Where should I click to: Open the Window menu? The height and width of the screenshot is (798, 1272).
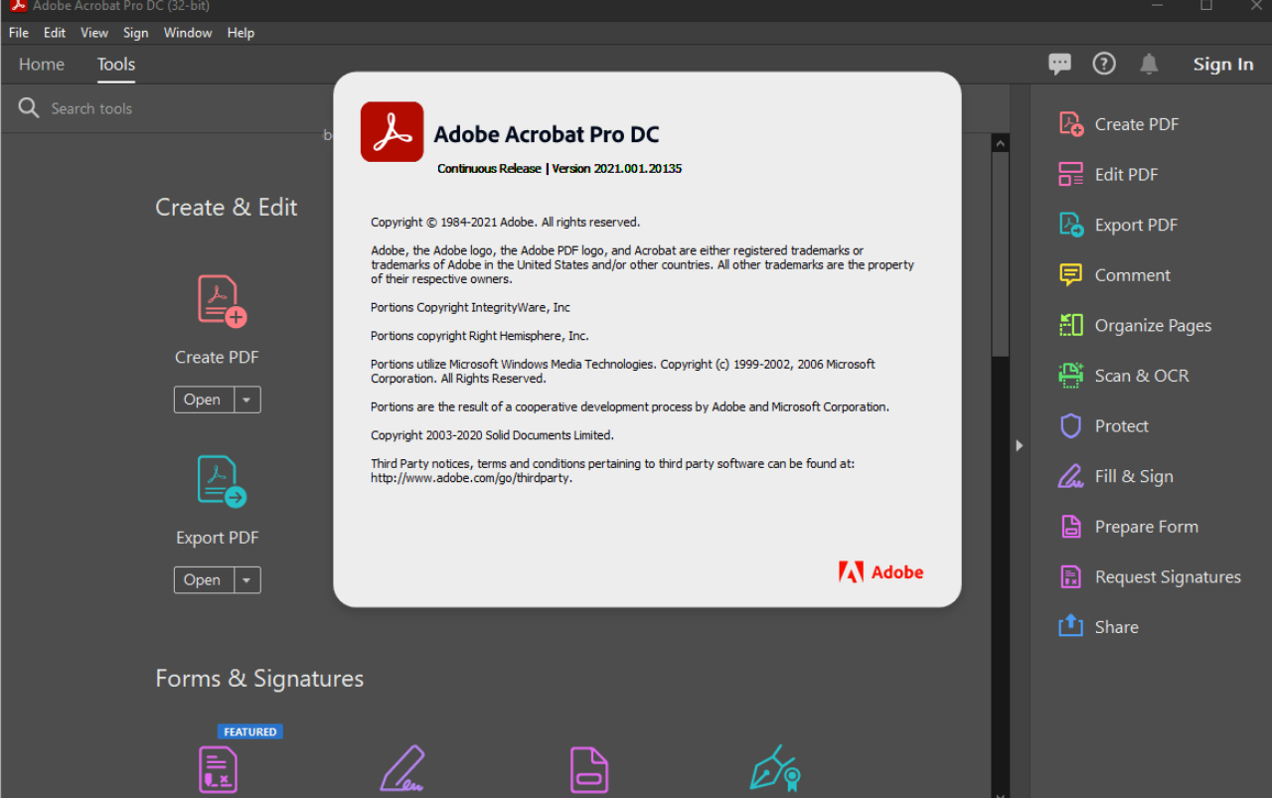[188, 33]
